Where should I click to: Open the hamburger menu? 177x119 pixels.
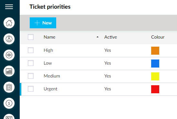pos(9,7)
